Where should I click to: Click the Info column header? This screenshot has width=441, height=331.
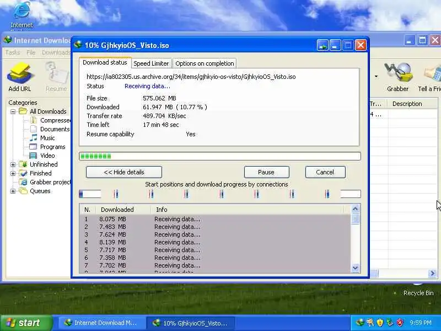[x=247, y=210]
